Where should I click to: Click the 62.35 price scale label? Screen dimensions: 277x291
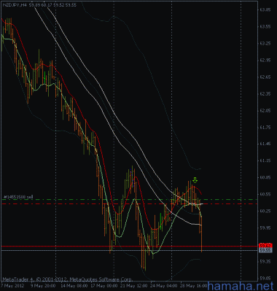point(265,94)
